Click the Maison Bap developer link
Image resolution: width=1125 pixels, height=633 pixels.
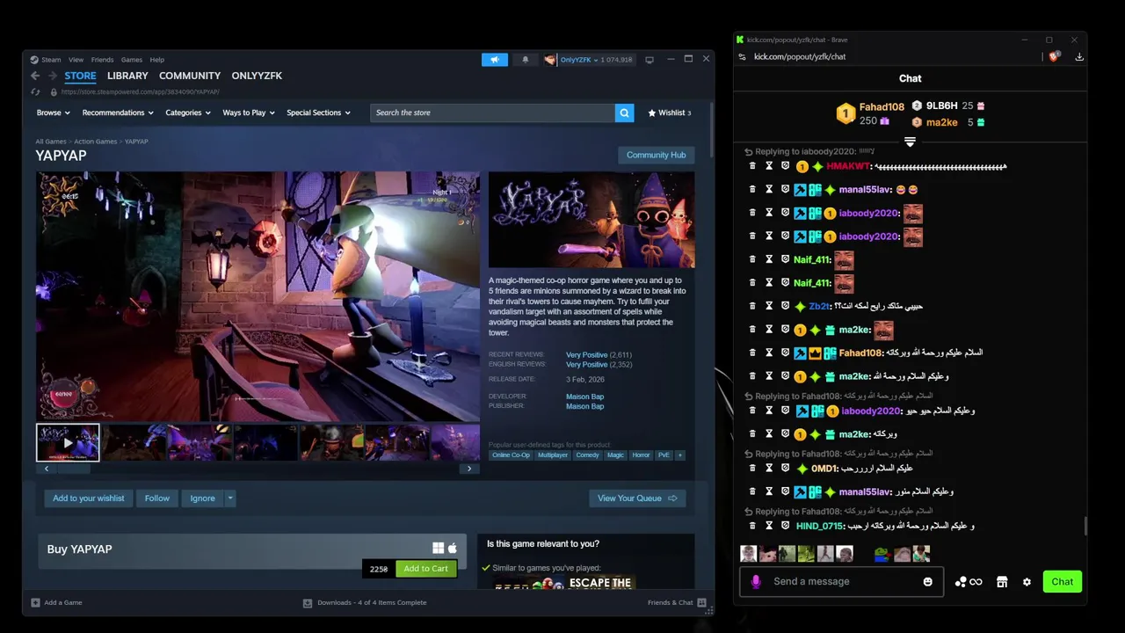click(584, 397)
